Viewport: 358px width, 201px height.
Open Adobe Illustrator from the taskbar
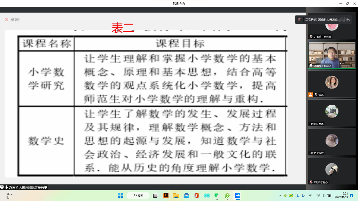click(x=166, y=195)
